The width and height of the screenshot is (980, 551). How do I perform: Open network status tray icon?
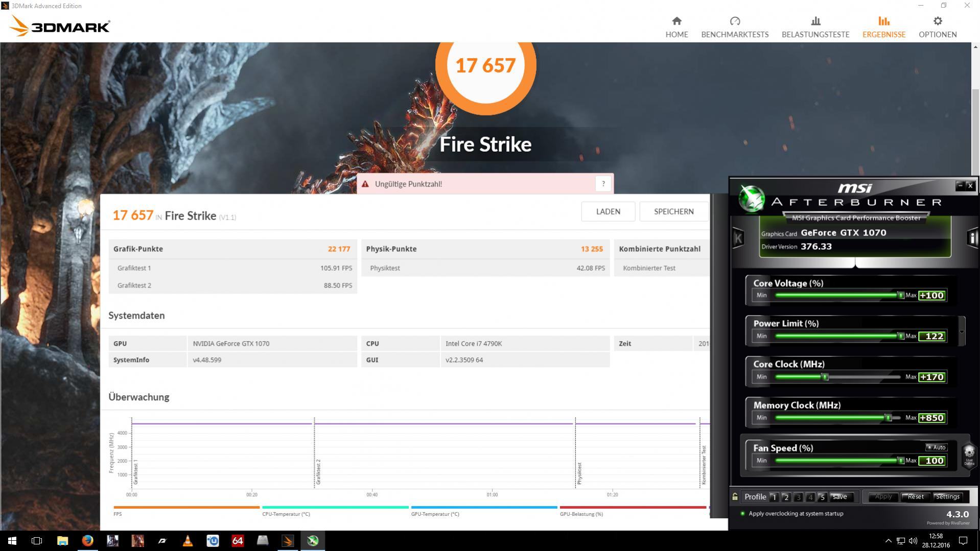click(901, 541)
